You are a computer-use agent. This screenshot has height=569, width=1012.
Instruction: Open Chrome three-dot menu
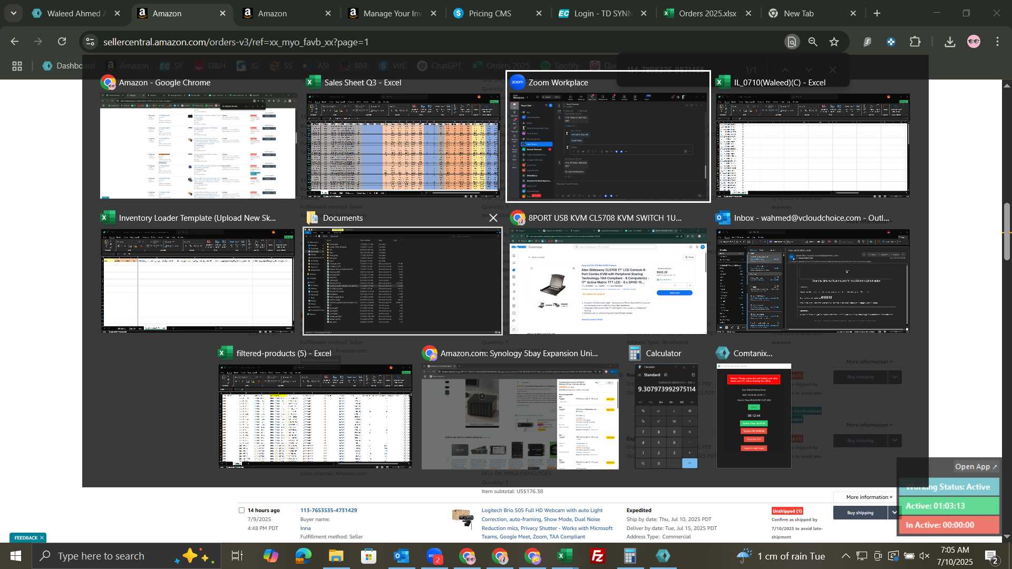(x=998, y=42)
